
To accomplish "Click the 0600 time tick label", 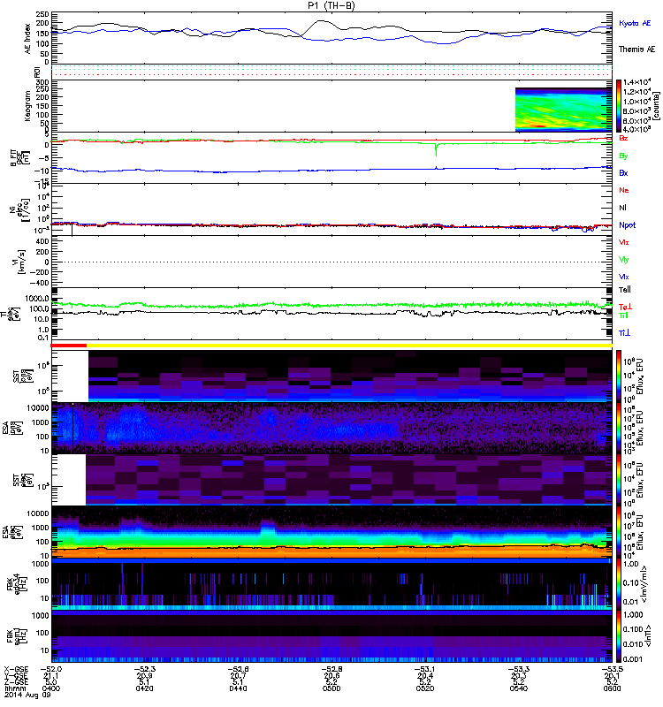I will click(613, 688).
